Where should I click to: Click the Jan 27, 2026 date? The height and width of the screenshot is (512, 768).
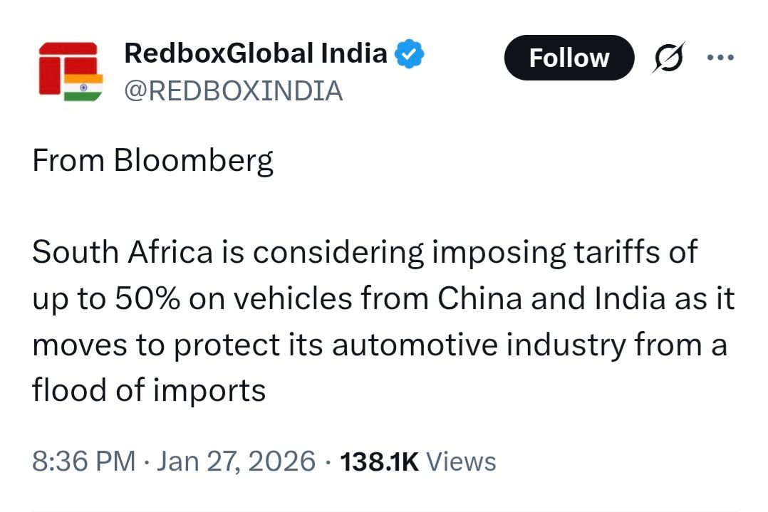tap(235, 461)
